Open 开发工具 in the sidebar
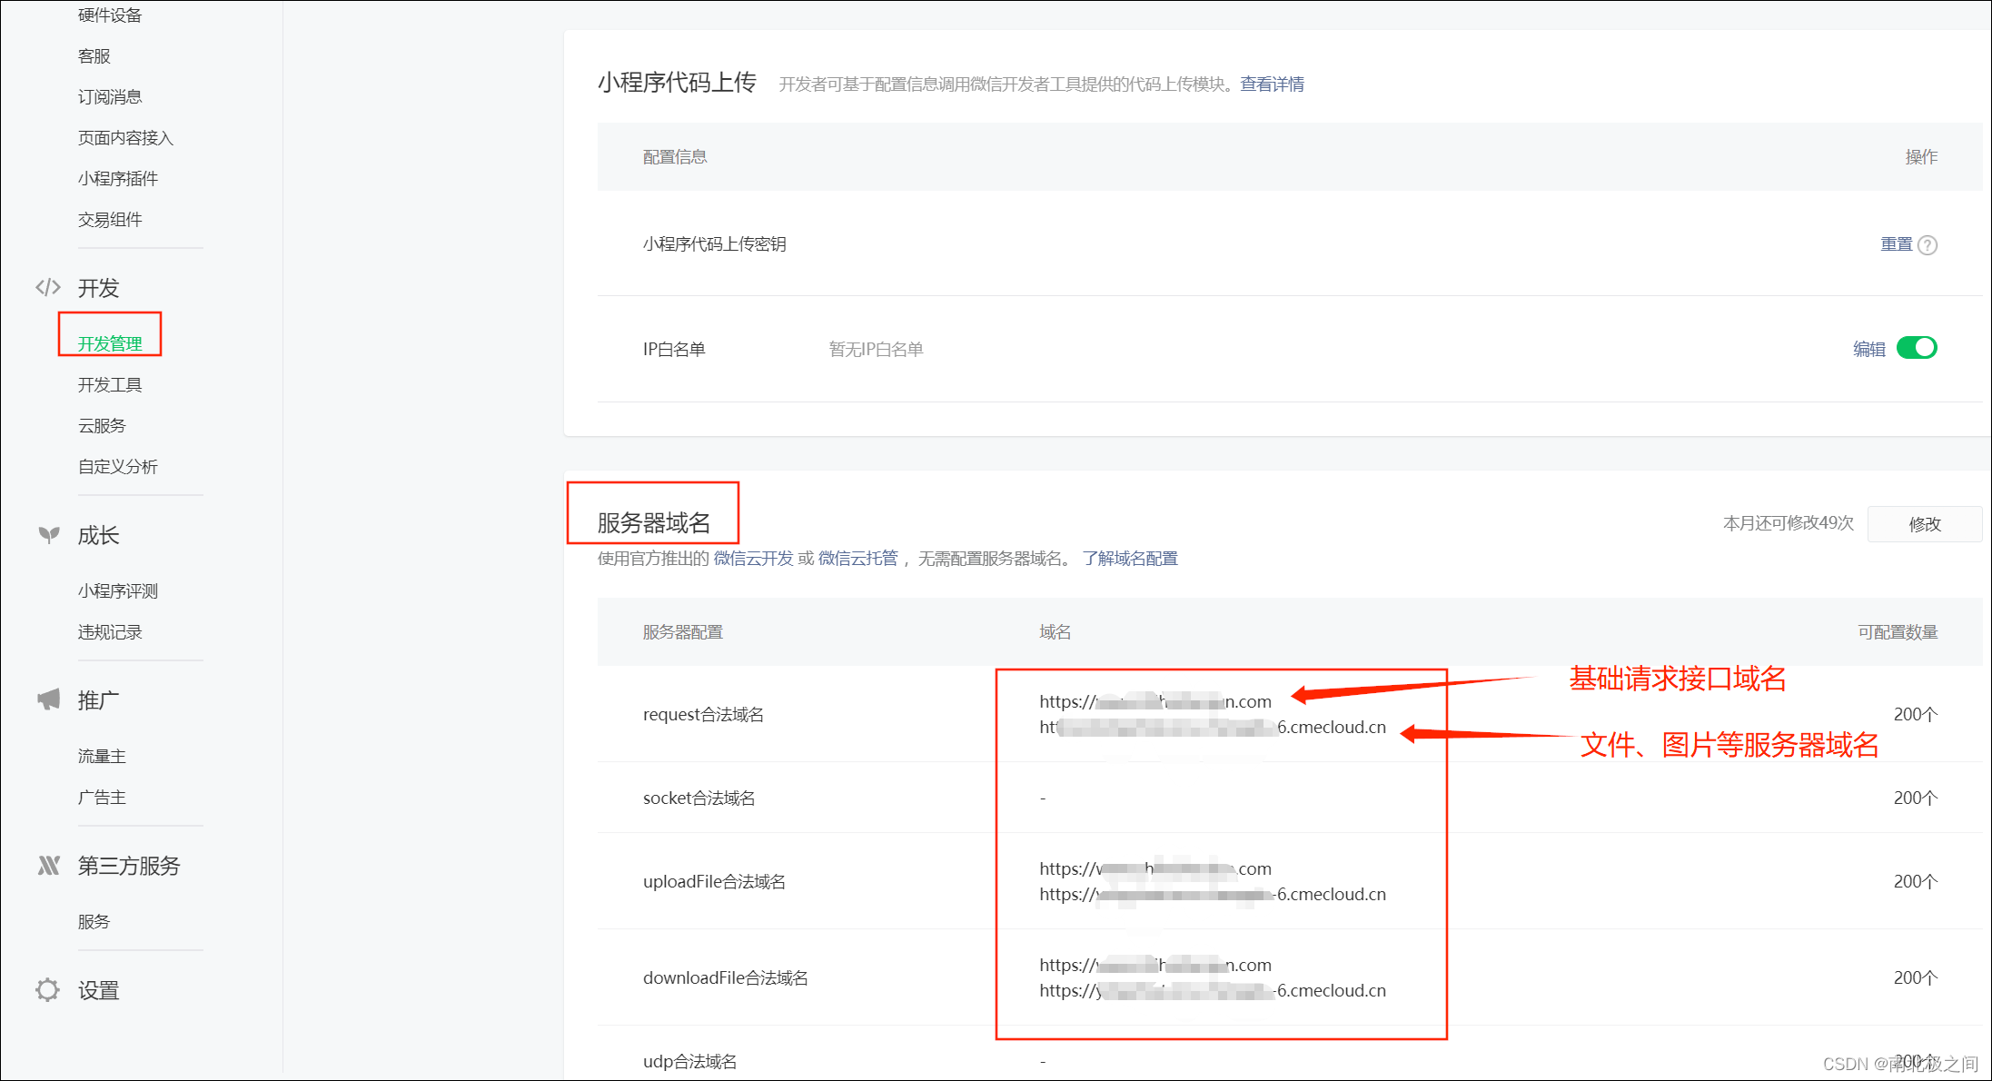Image resolution: width=1992 pixels, height=1081 pixels. coord(110,385)
